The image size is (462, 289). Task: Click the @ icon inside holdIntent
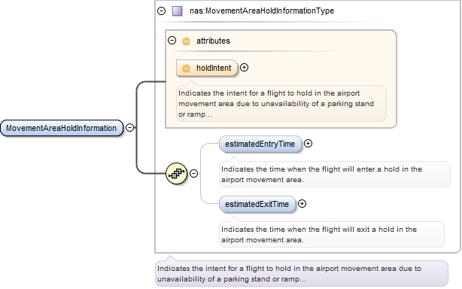186,68
